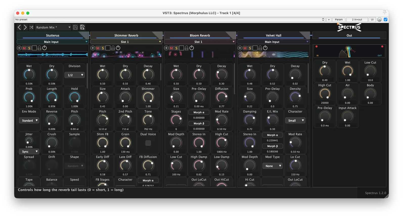Select the Stutterus module tab
Screen dimensions: 403x217
(53, 35)
